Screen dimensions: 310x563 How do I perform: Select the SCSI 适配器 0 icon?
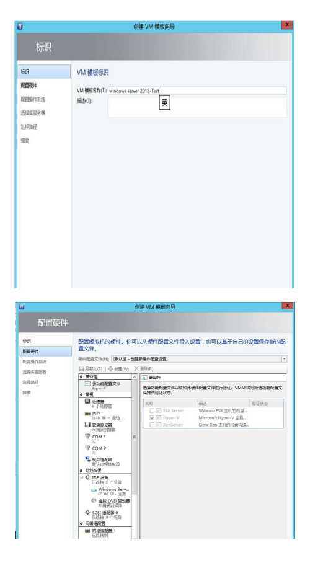(87, 512)
